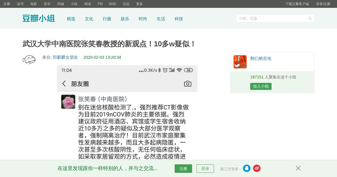Close the bottom registration banner

298,168
